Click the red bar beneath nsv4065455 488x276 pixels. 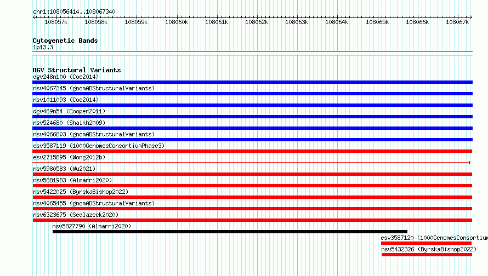point(252,209)
